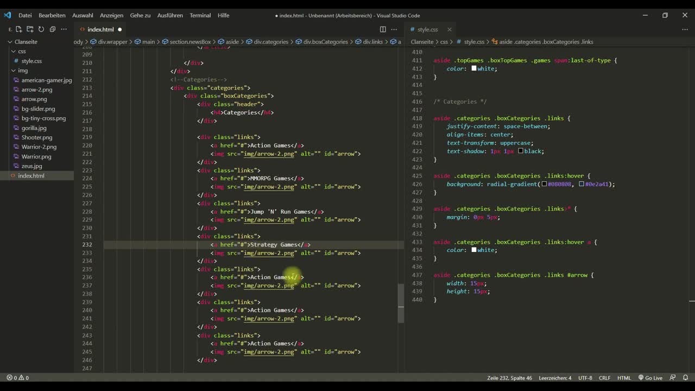Click the div.categories breadcrumb
Screen dimensions: 695x391
coord(271,42)
